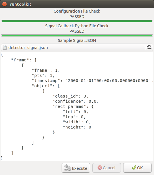Click the Signal Callback Python File Check progress bar

pos(77,36)
